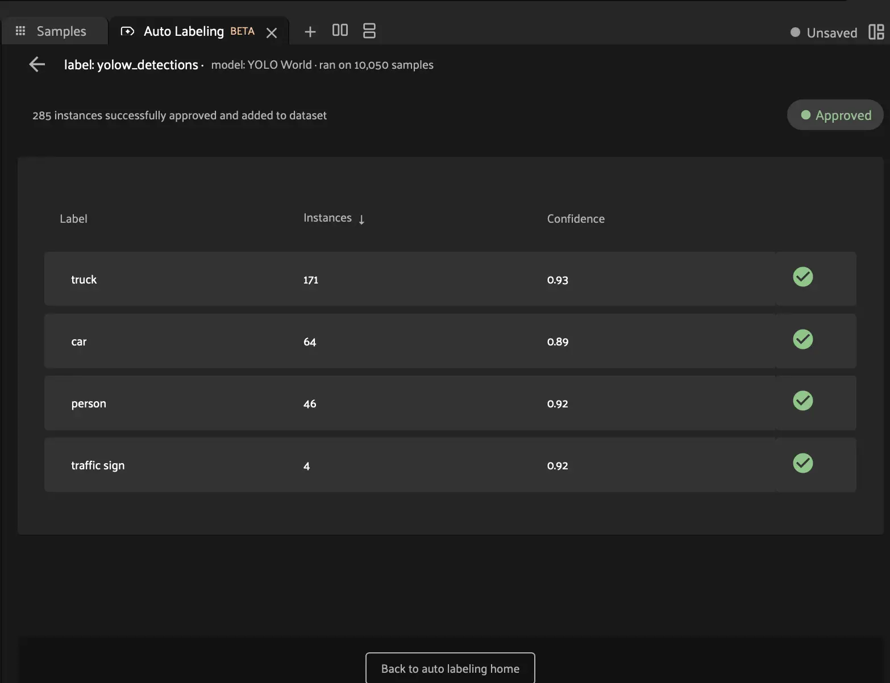Sort by Instances column arrow

coord(361,219)
